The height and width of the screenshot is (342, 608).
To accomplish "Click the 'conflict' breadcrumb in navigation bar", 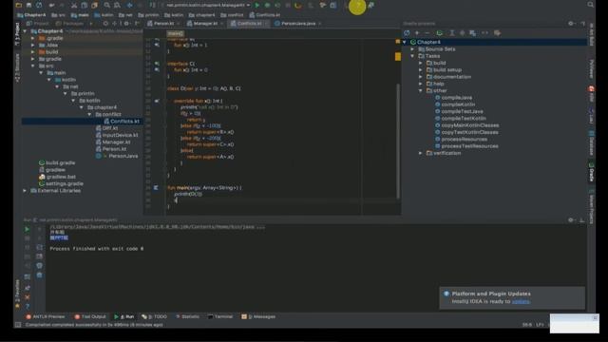I will [232, 15].
